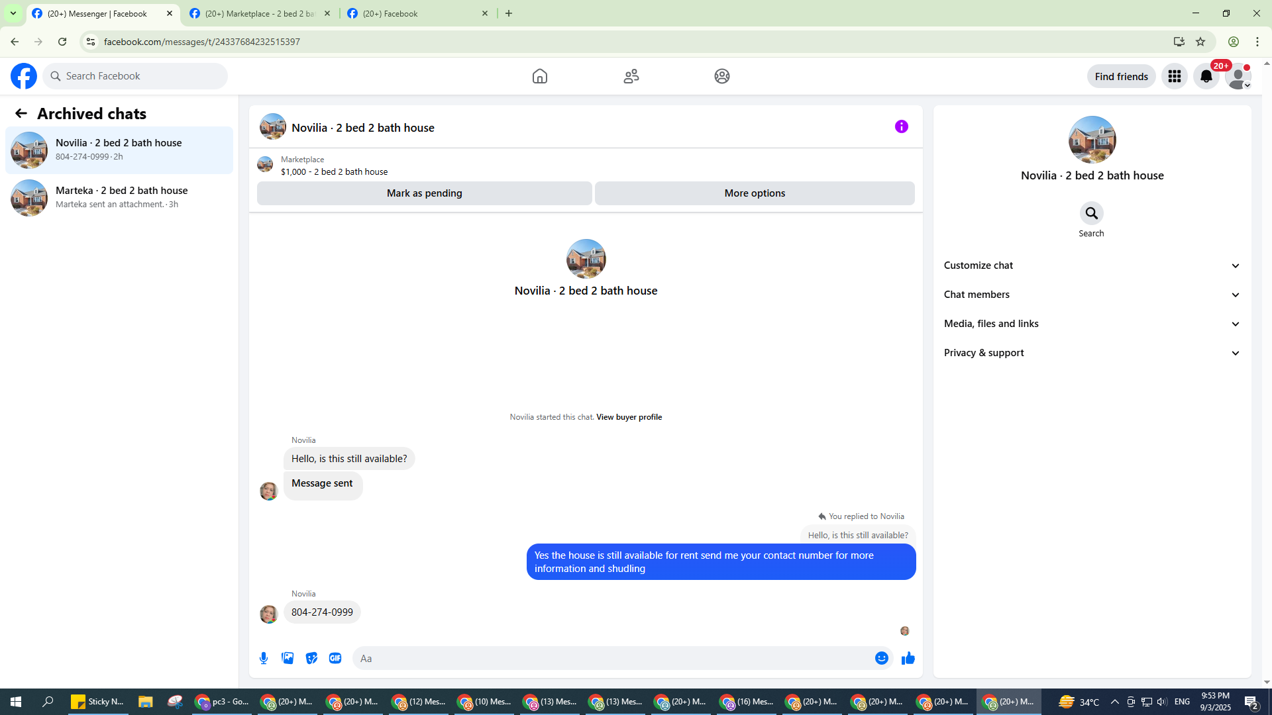Screen dimensions: 1272x715
Task: Switch to the third Facebook tab
Action: (417, 13)
